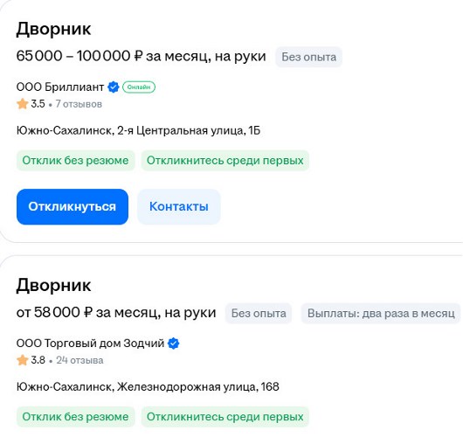Viewport: 463px width, 437px height.
Task: Click the Онлайн status badge
Action: click(x=139, y=87)
